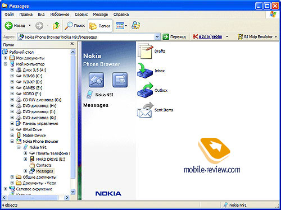Click folder tree scroll up arrow

coord(73,52)
